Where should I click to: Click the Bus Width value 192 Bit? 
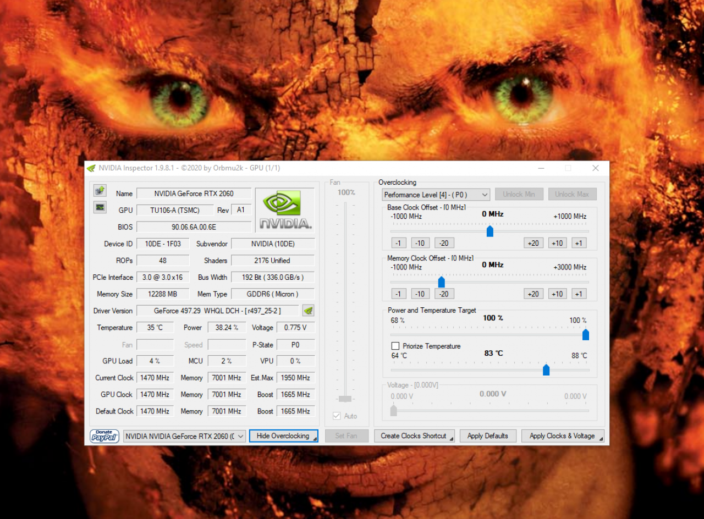coord(273,277)
